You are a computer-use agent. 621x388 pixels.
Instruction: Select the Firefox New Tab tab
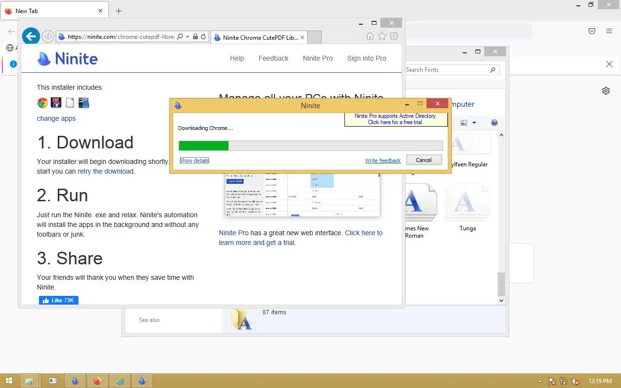(54, 11)
